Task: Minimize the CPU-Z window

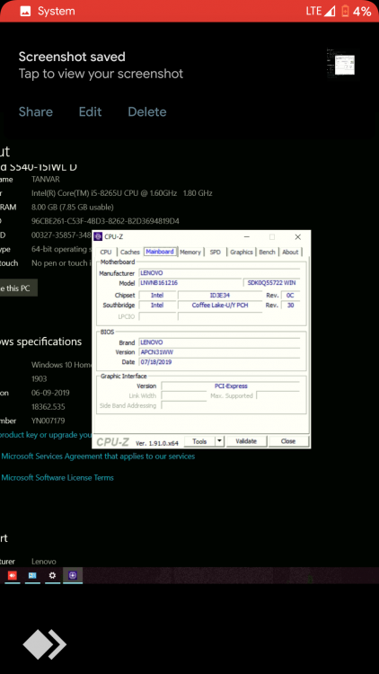Action: (x=247, y=237)
